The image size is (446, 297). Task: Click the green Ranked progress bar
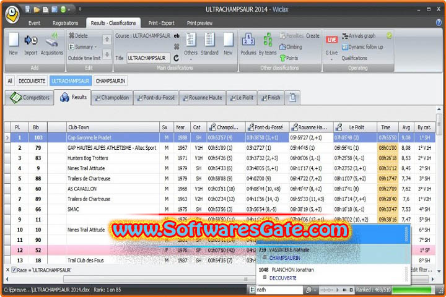[411, 290]
